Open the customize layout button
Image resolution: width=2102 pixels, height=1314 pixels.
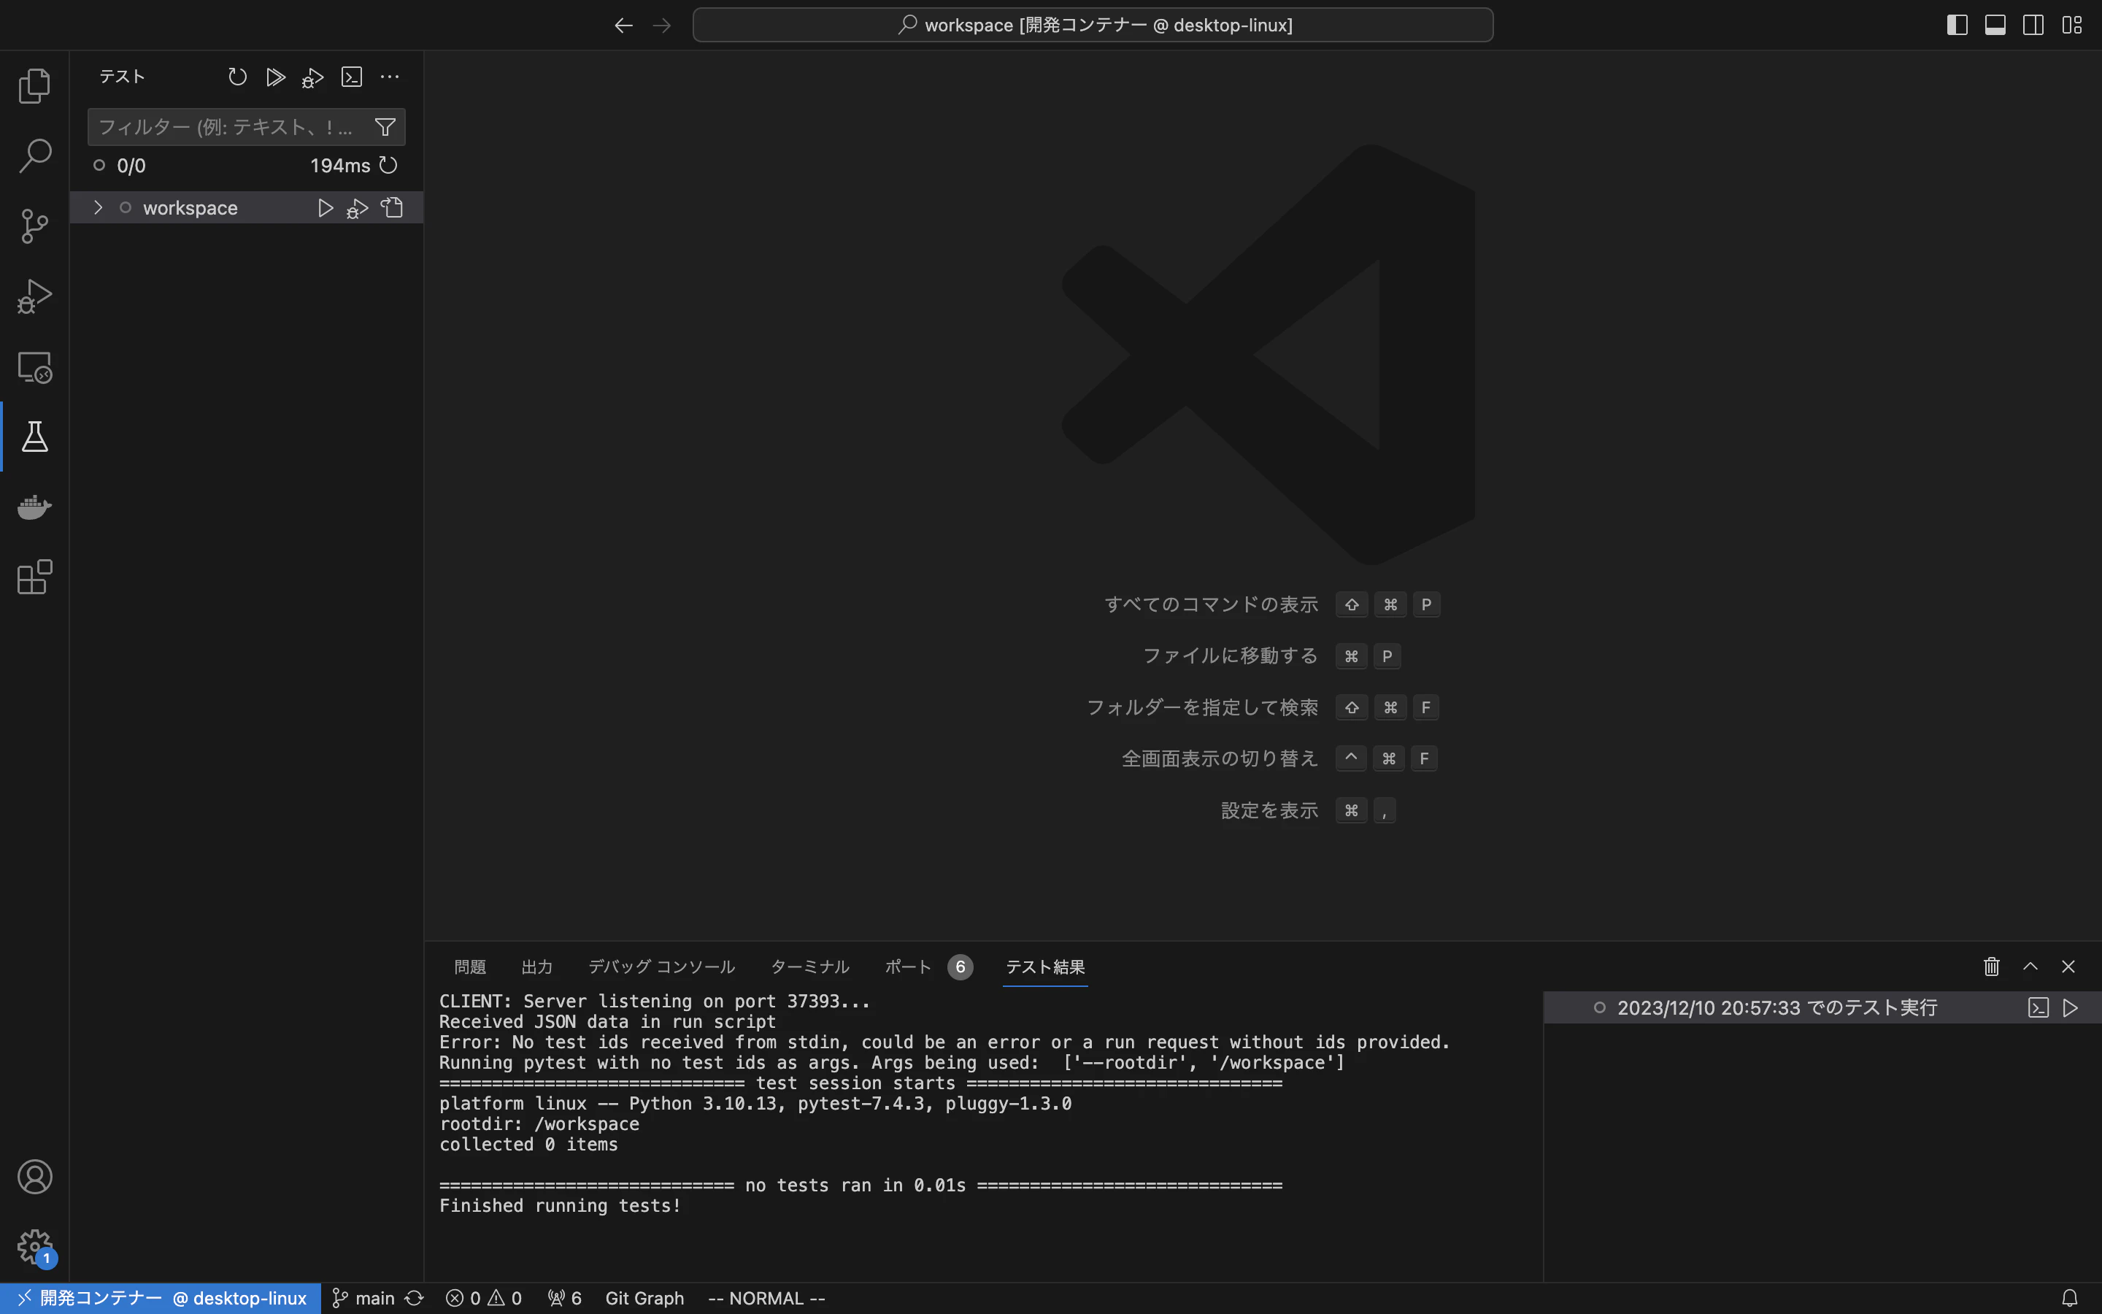pyautogui.click(x=2071, y=26)
